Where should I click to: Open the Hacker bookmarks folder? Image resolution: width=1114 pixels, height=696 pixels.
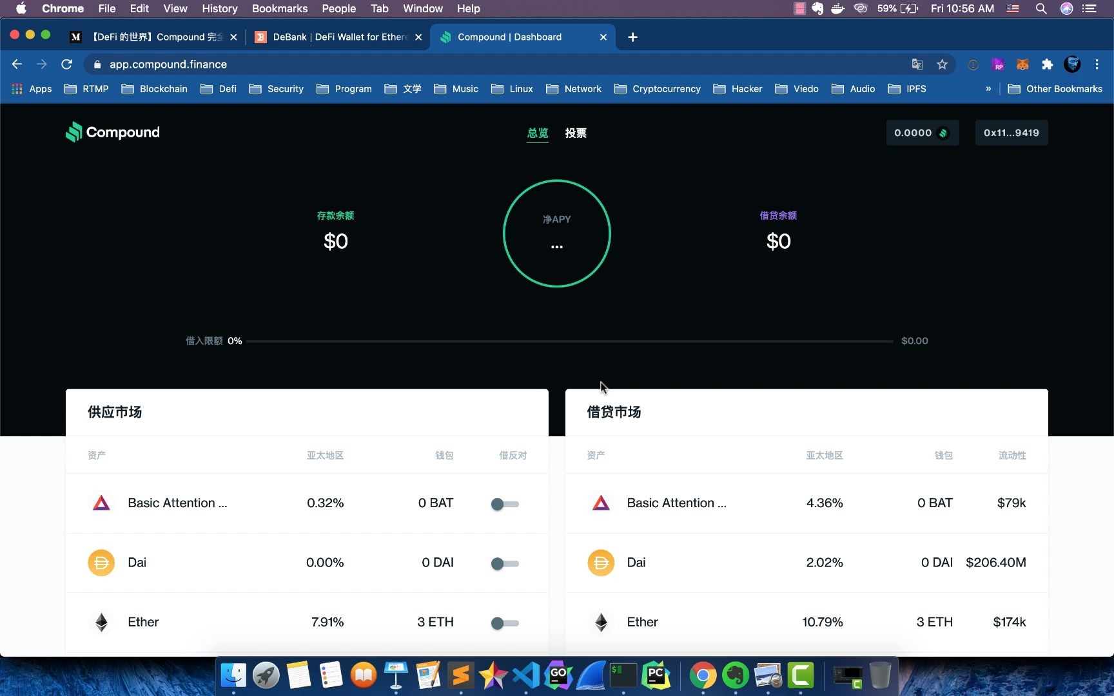coord(738,89)
